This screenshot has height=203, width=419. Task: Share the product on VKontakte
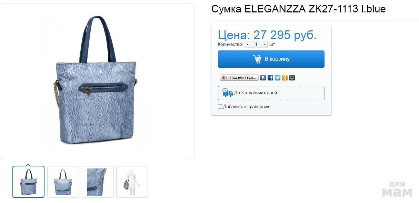tap(263, 78)
